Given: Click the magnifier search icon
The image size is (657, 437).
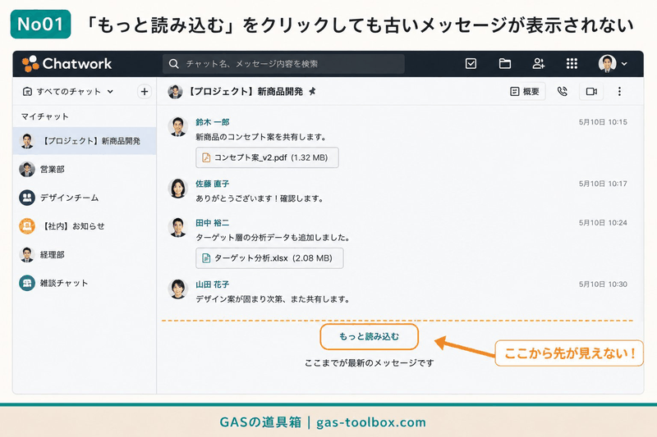Looking at the screenshot, I should tap(173, 64).
